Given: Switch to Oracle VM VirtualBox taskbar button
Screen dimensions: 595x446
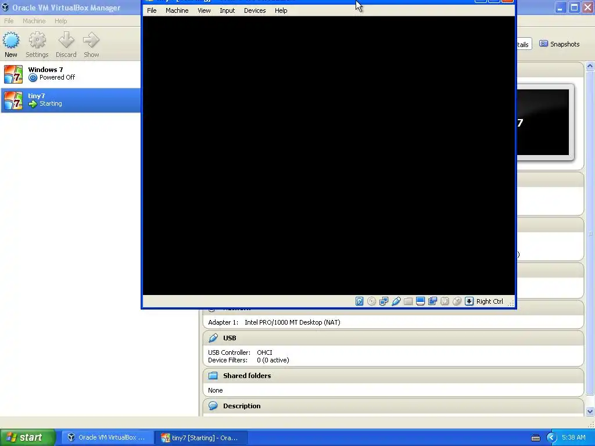Looking at the screenshot, I should (107, 438).
